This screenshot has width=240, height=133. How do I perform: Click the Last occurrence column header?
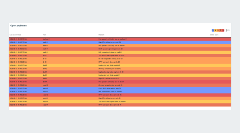tap(15, 35)
